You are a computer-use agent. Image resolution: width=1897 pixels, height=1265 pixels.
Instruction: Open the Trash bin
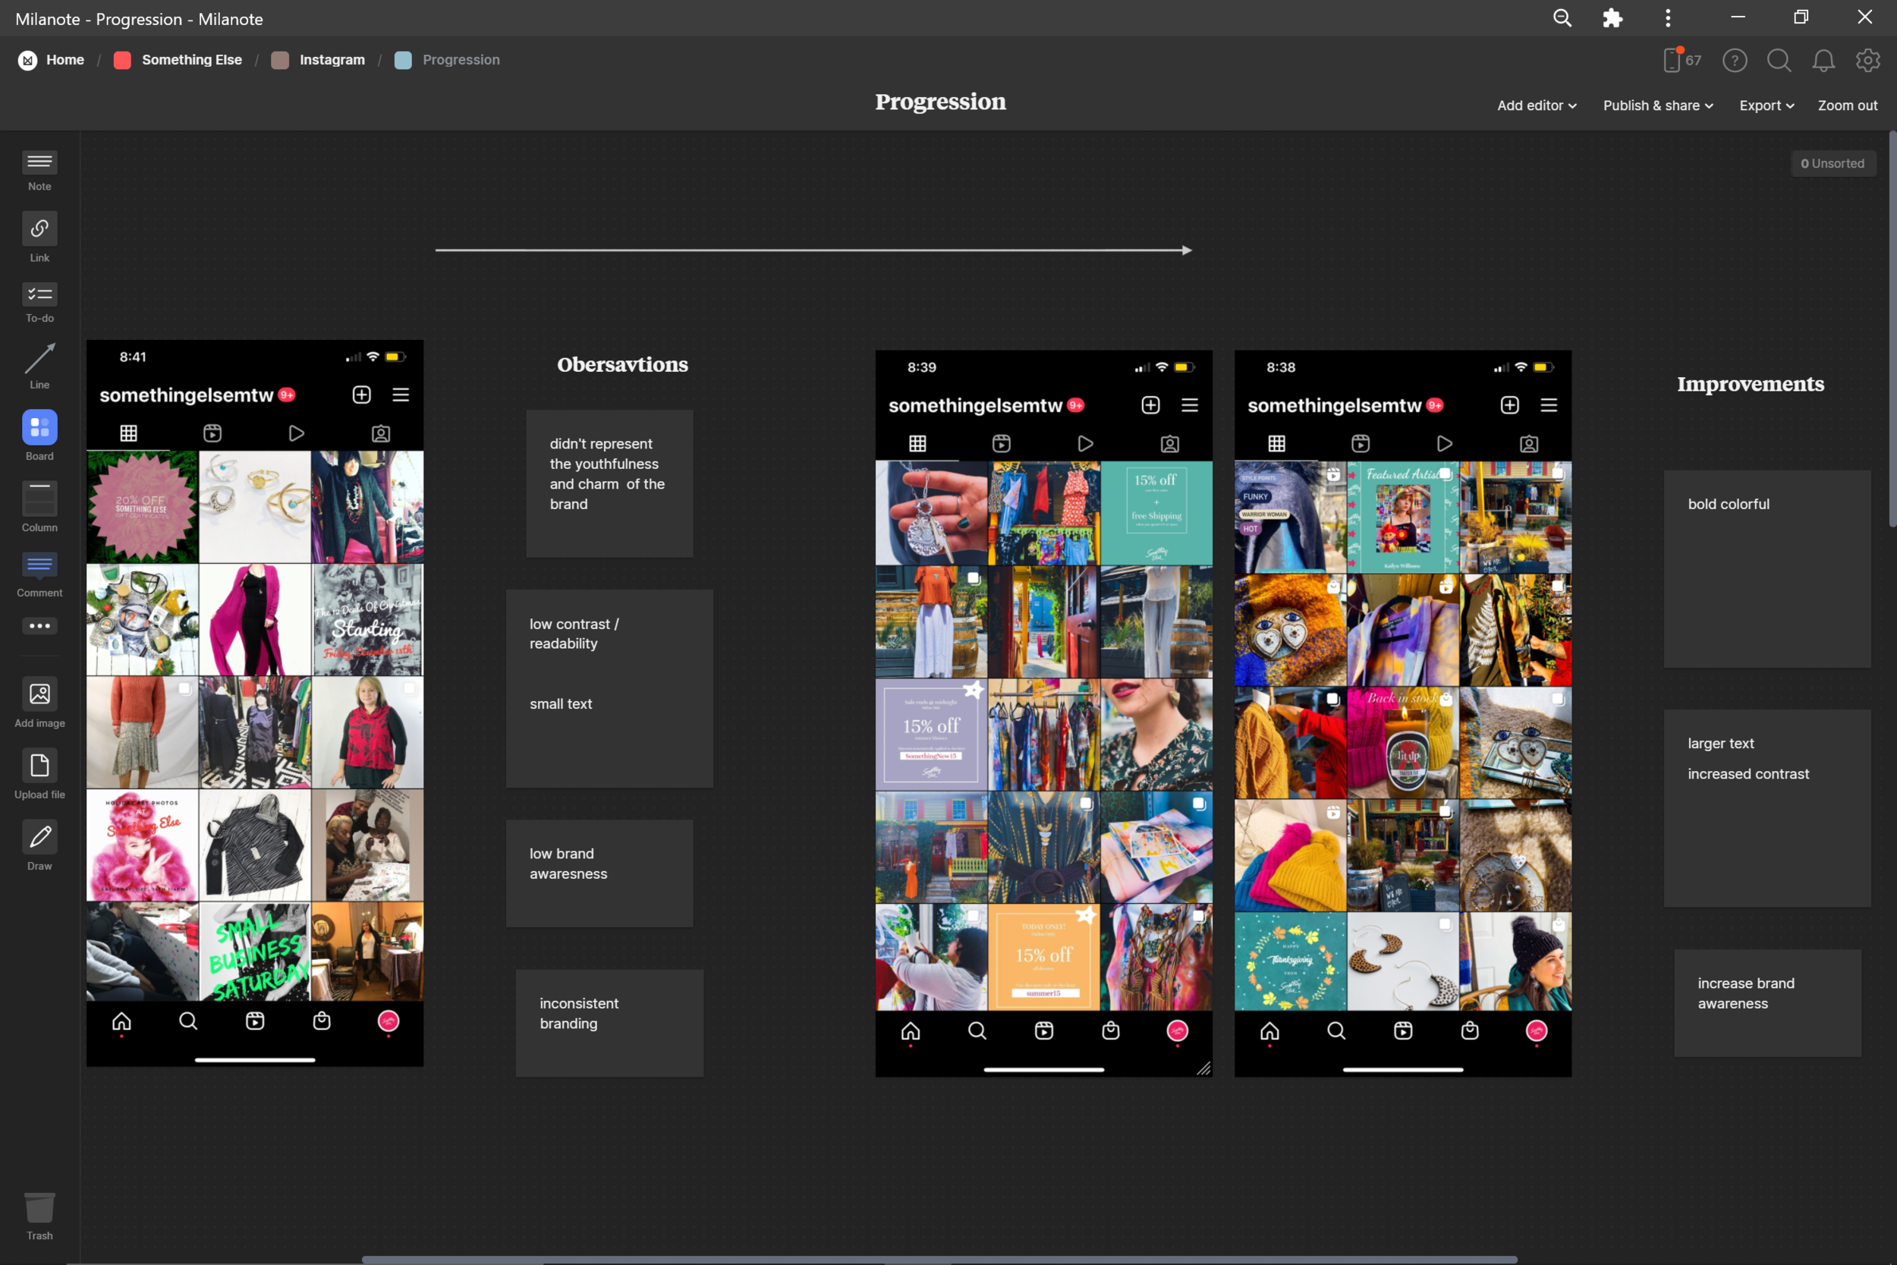[x=39, y=1209]
